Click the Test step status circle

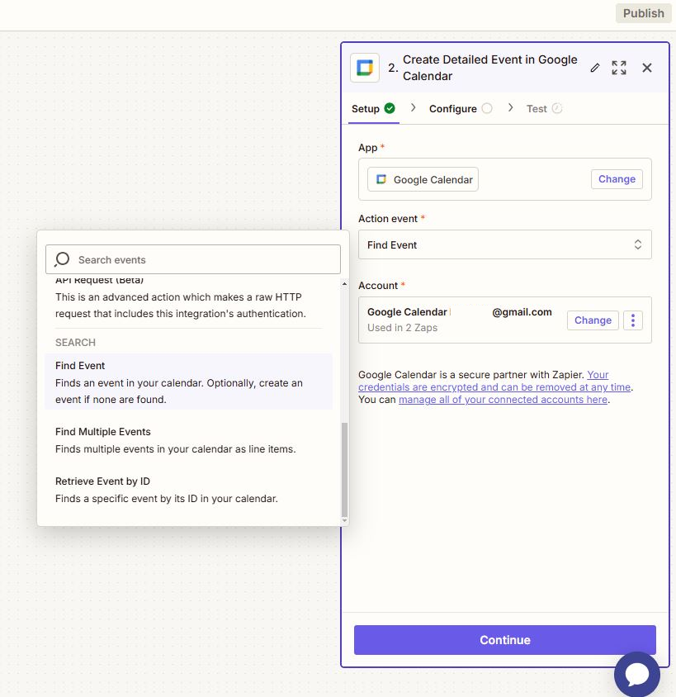coord(557,108)
